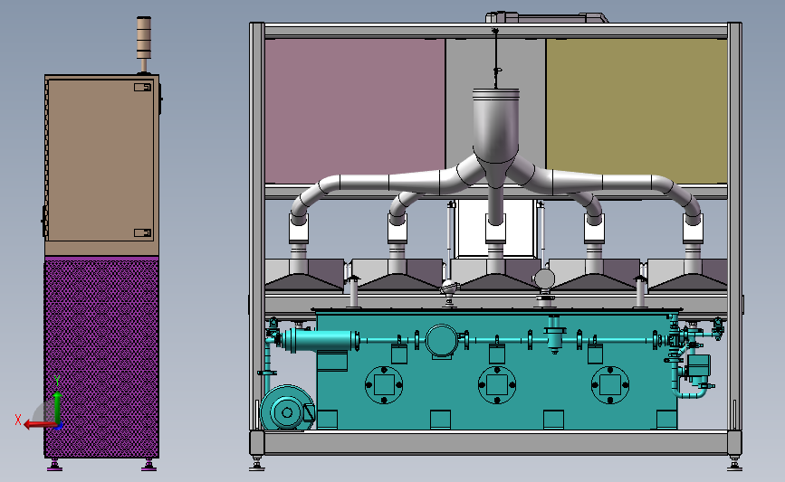
Task: Pick the leftmost circular flange on teal tank
Action: click(384, 385)
